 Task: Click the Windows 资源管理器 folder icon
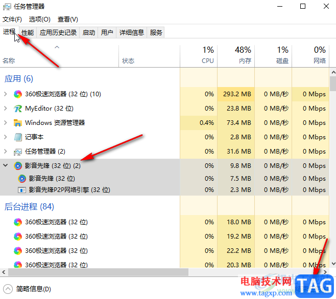18,123
